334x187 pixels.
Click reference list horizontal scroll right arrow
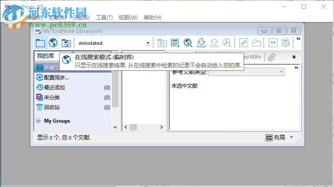162,127
